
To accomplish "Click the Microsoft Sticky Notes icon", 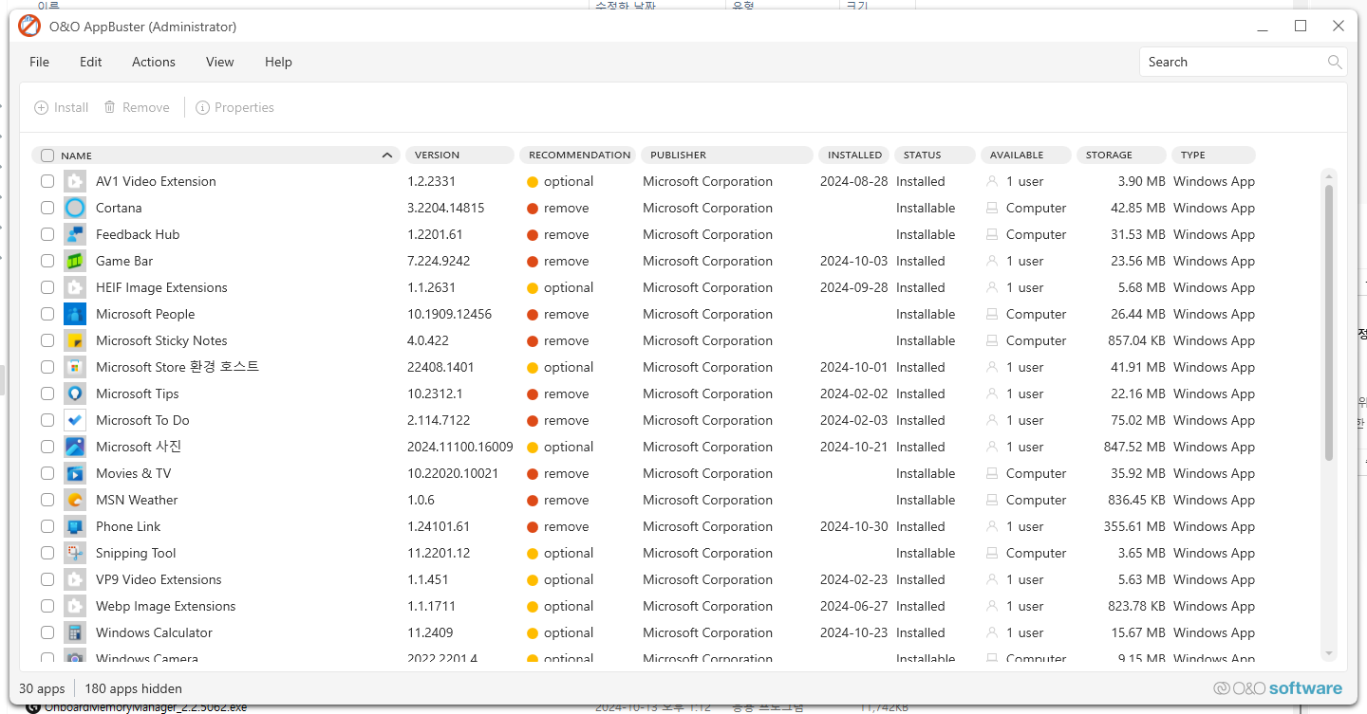I will click(x=75, y=340).
